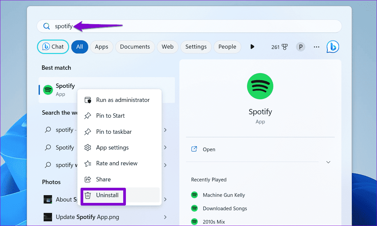Choose Share from context menu
The width and height of the screenshot is (377, 226).
point(120,179)
